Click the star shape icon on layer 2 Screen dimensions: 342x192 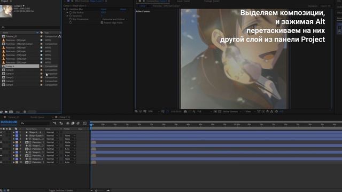(27, 135)
